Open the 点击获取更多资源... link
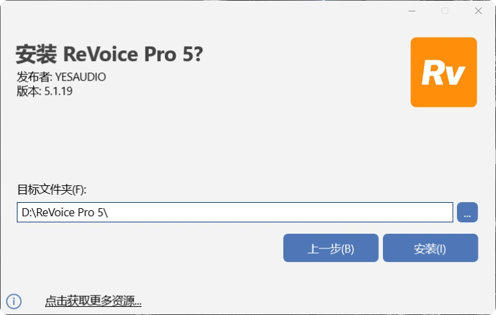This screenshot has height=315, width=496. coord(93,301)
